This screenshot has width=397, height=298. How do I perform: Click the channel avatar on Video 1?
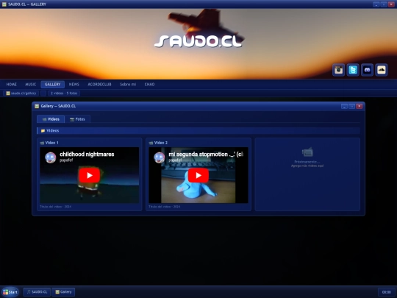(51, 157)
